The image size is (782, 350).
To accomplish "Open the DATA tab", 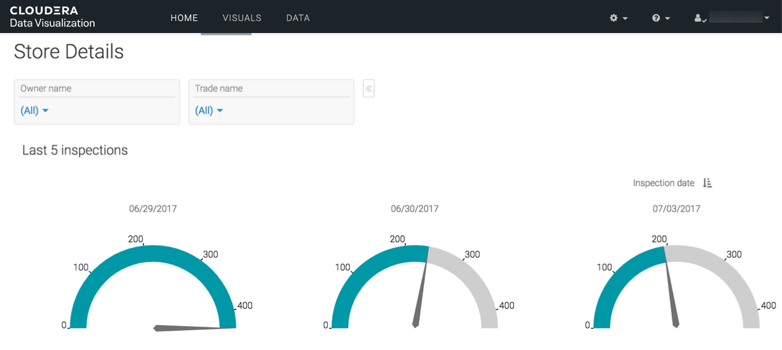I will 298,18.
